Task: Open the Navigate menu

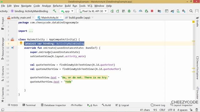Action: [x=26, y=6]
